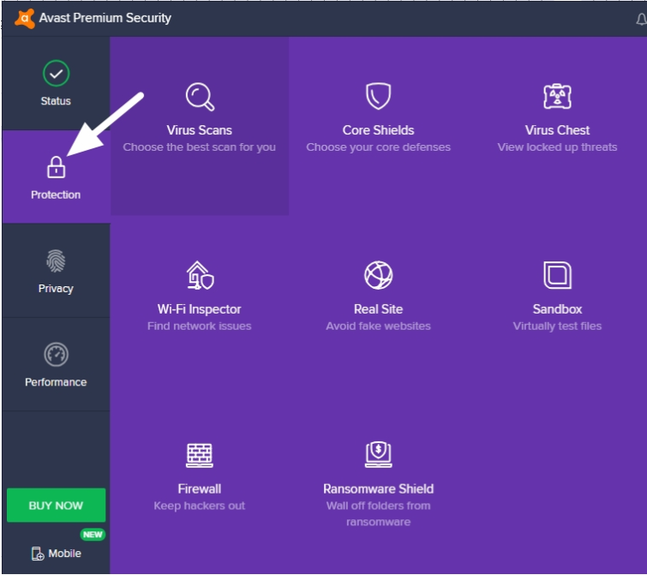Click the Ransomware Shield title label
The height and width of the screenshot is (575, 647).
point(379,488)
